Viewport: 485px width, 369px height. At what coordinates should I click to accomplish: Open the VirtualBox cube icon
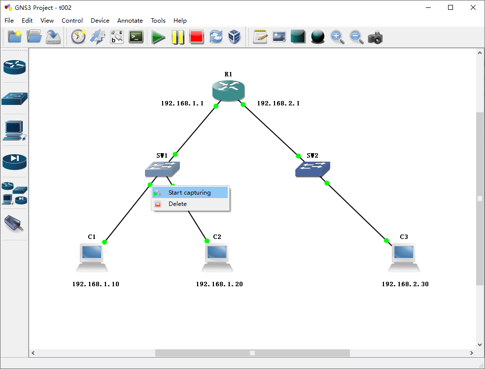pyautogui.click(x=235, y=37)
